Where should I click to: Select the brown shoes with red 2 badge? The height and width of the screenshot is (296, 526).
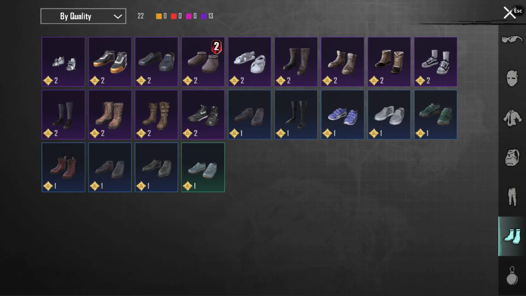pos(203,62)
